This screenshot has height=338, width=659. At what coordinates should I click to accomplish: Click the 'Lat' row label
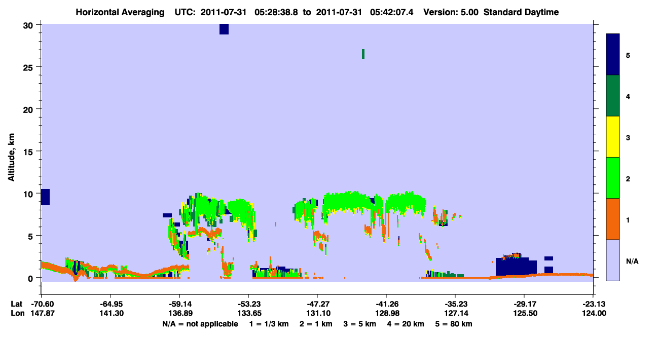click(16, 304)
